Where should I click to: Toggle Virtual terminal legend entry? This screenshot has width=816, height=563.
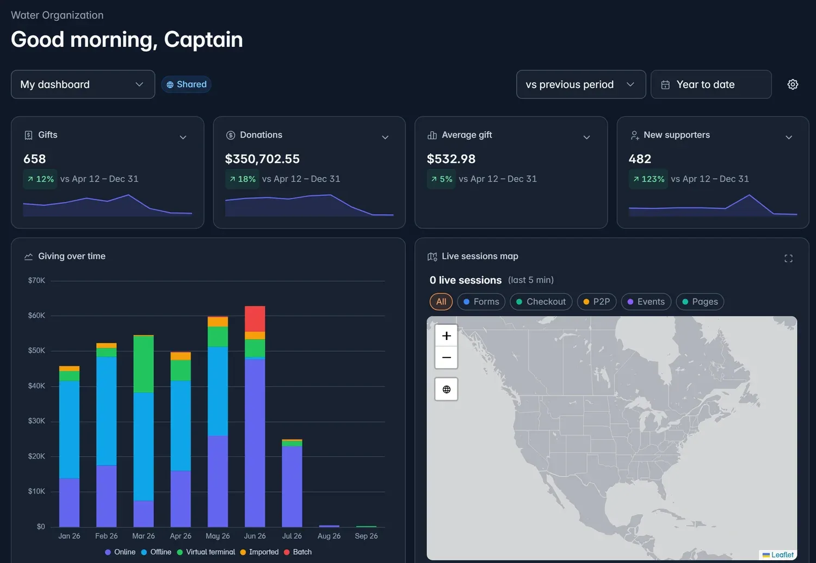coord(206,552)
